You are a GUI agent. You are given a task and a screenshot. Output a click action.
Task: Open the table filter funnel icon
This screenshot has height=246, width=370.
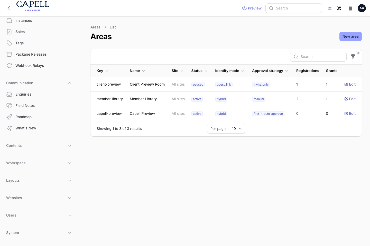[353, 57]
